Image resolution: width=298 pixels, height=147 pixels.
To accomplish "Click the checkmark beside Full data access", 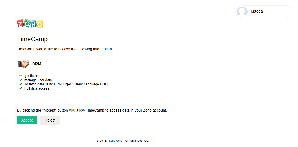I will 21,88.
